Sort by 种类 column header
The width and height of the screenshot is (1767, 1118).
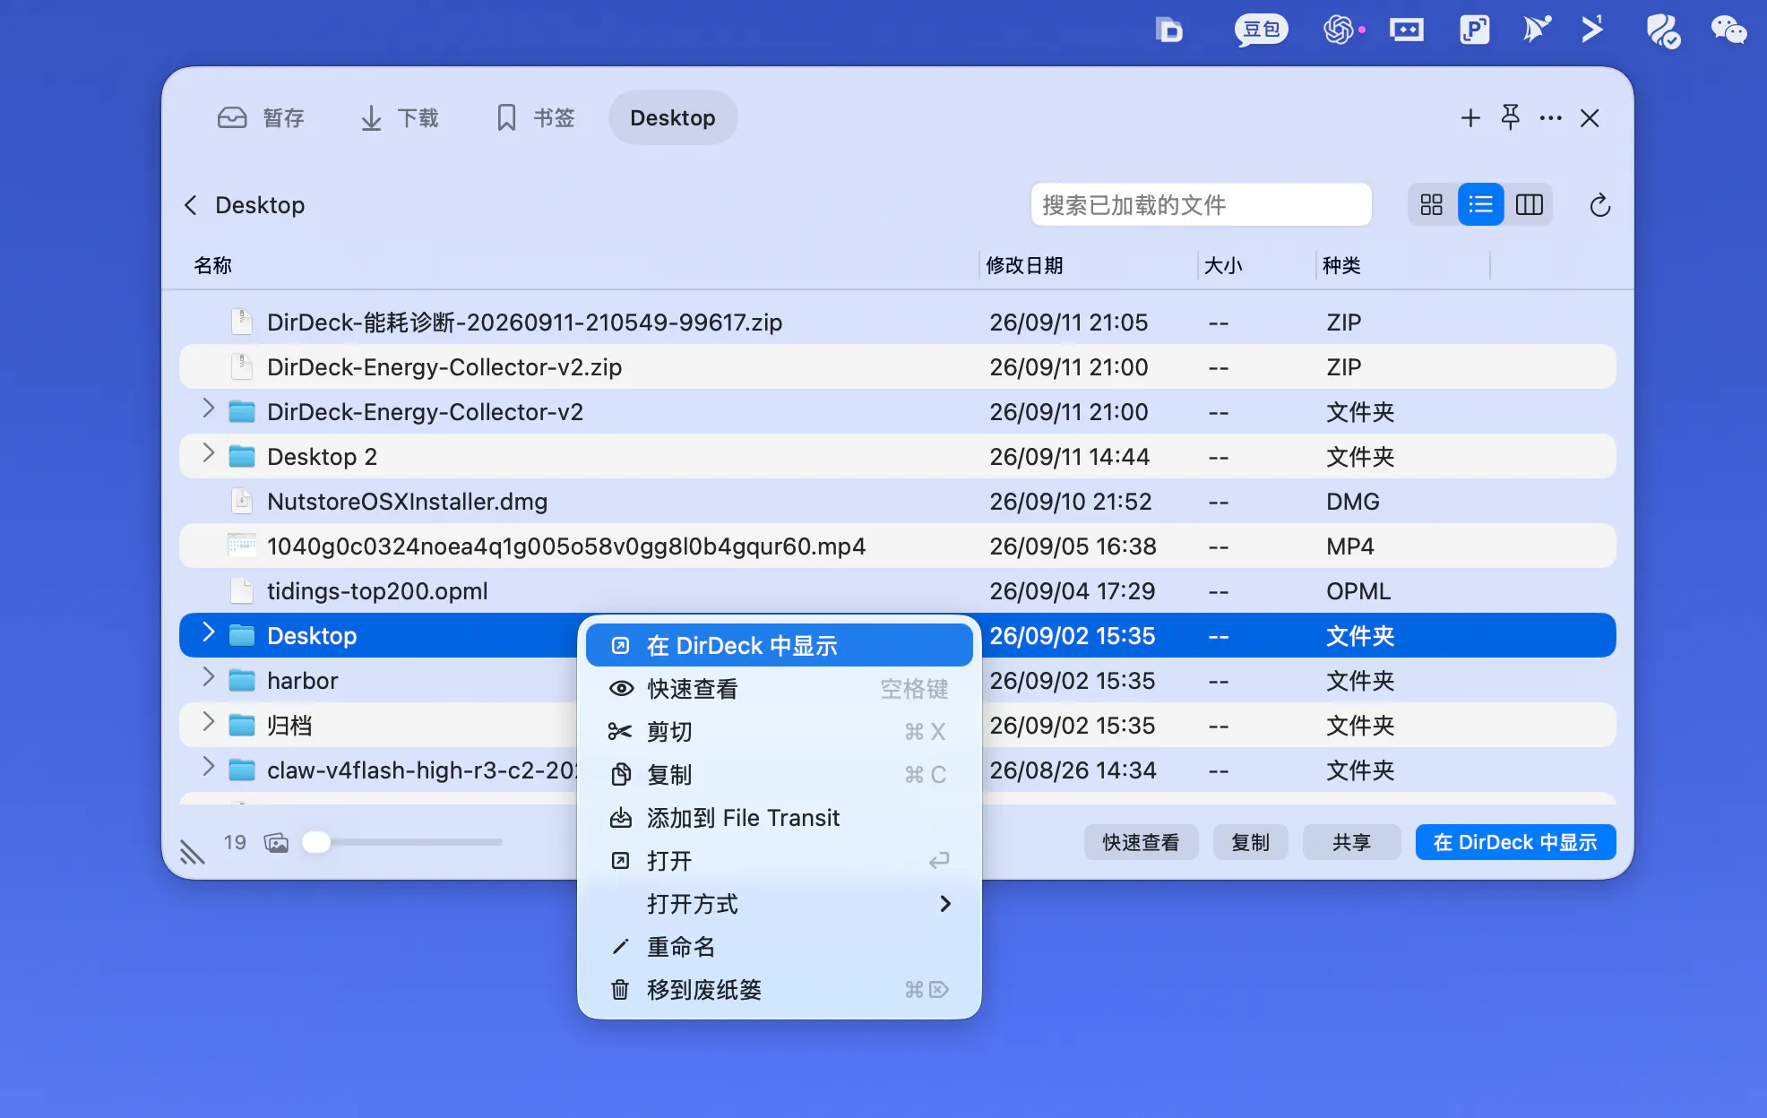[1341, 265]
